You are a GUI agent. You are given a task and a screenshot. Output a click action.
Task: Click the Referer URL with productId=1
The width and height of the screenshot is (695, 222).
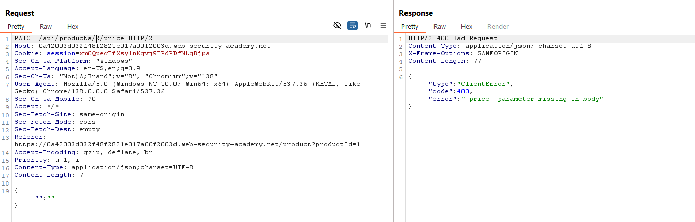[187, 144]
